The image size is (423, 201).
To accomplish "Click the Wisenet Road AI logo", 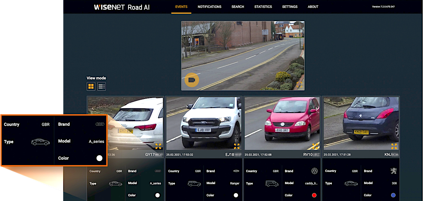I will [122, 7].
